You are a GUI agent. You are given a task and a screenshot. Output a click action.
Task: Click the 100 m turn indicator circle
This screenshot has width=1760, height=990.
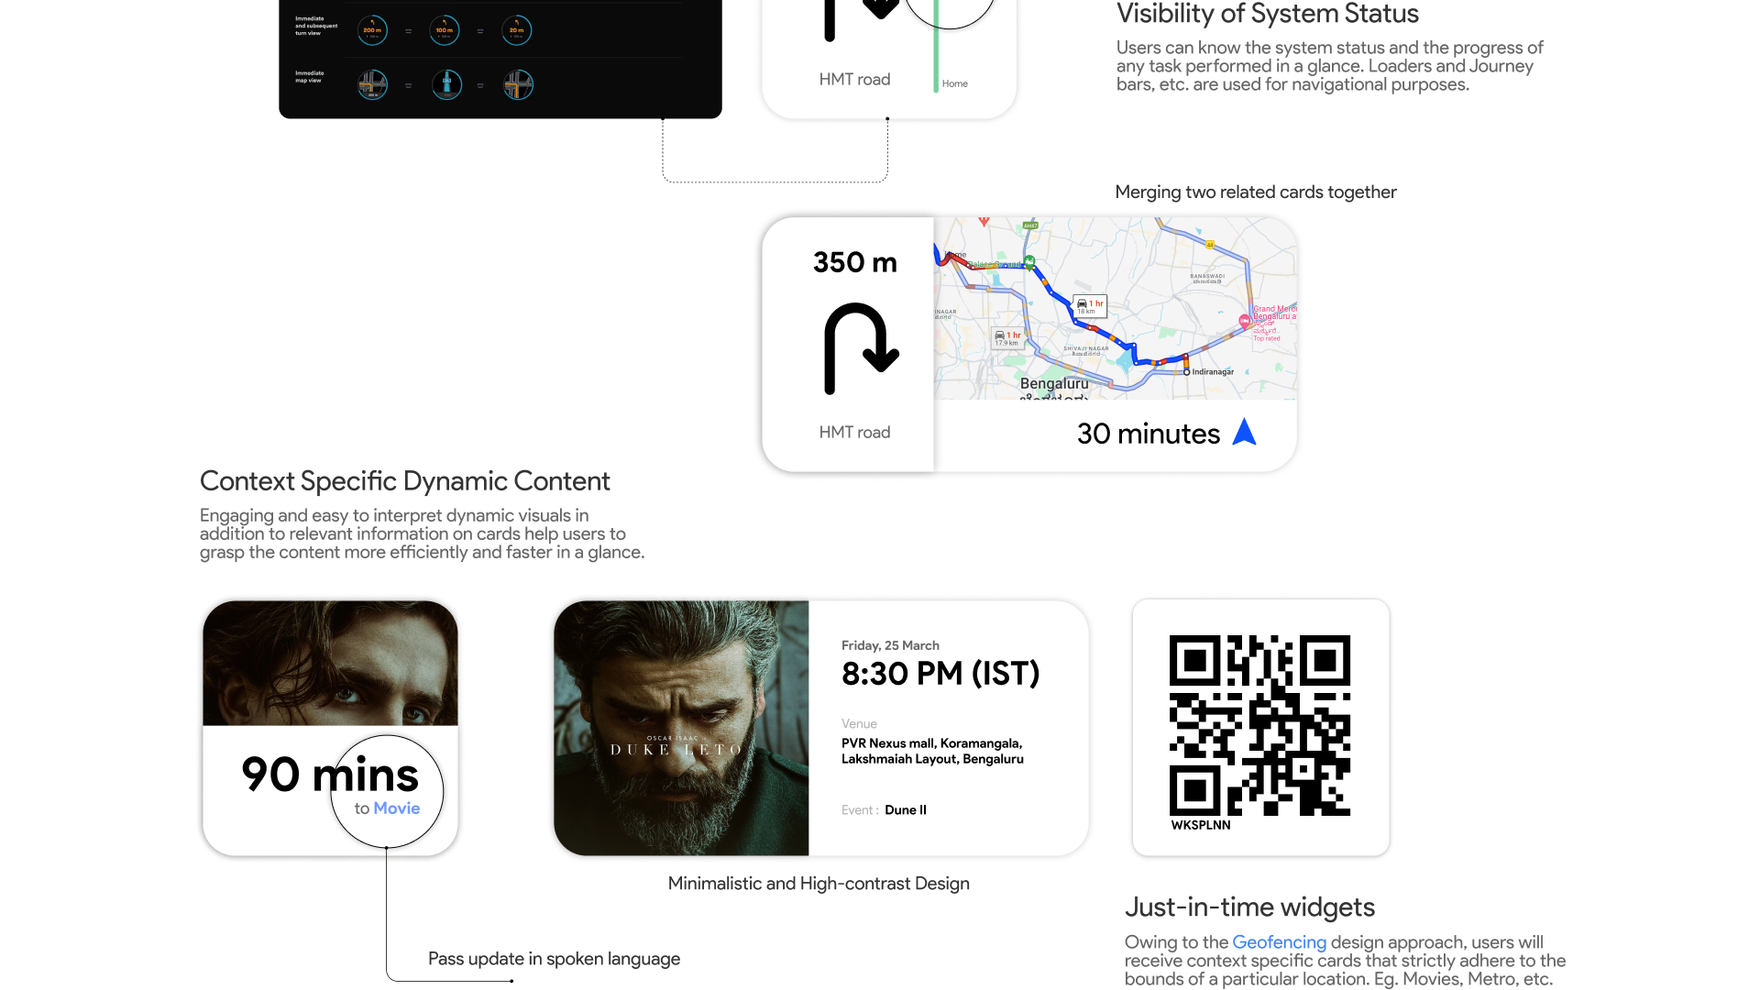(x=445, y=30)
